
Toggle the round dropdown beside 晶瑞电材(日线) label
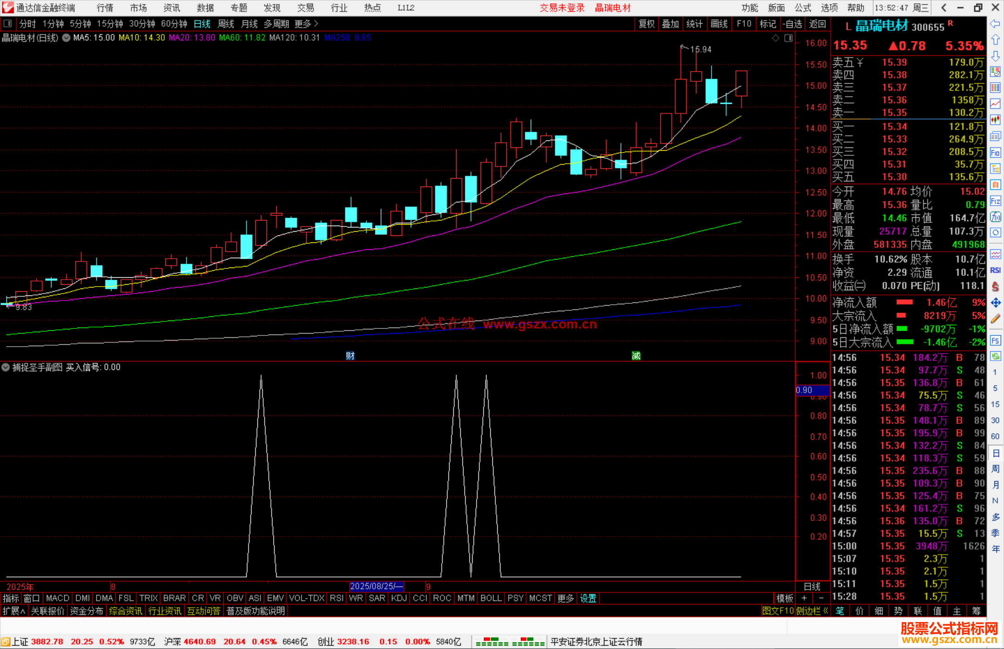[66, 38]
